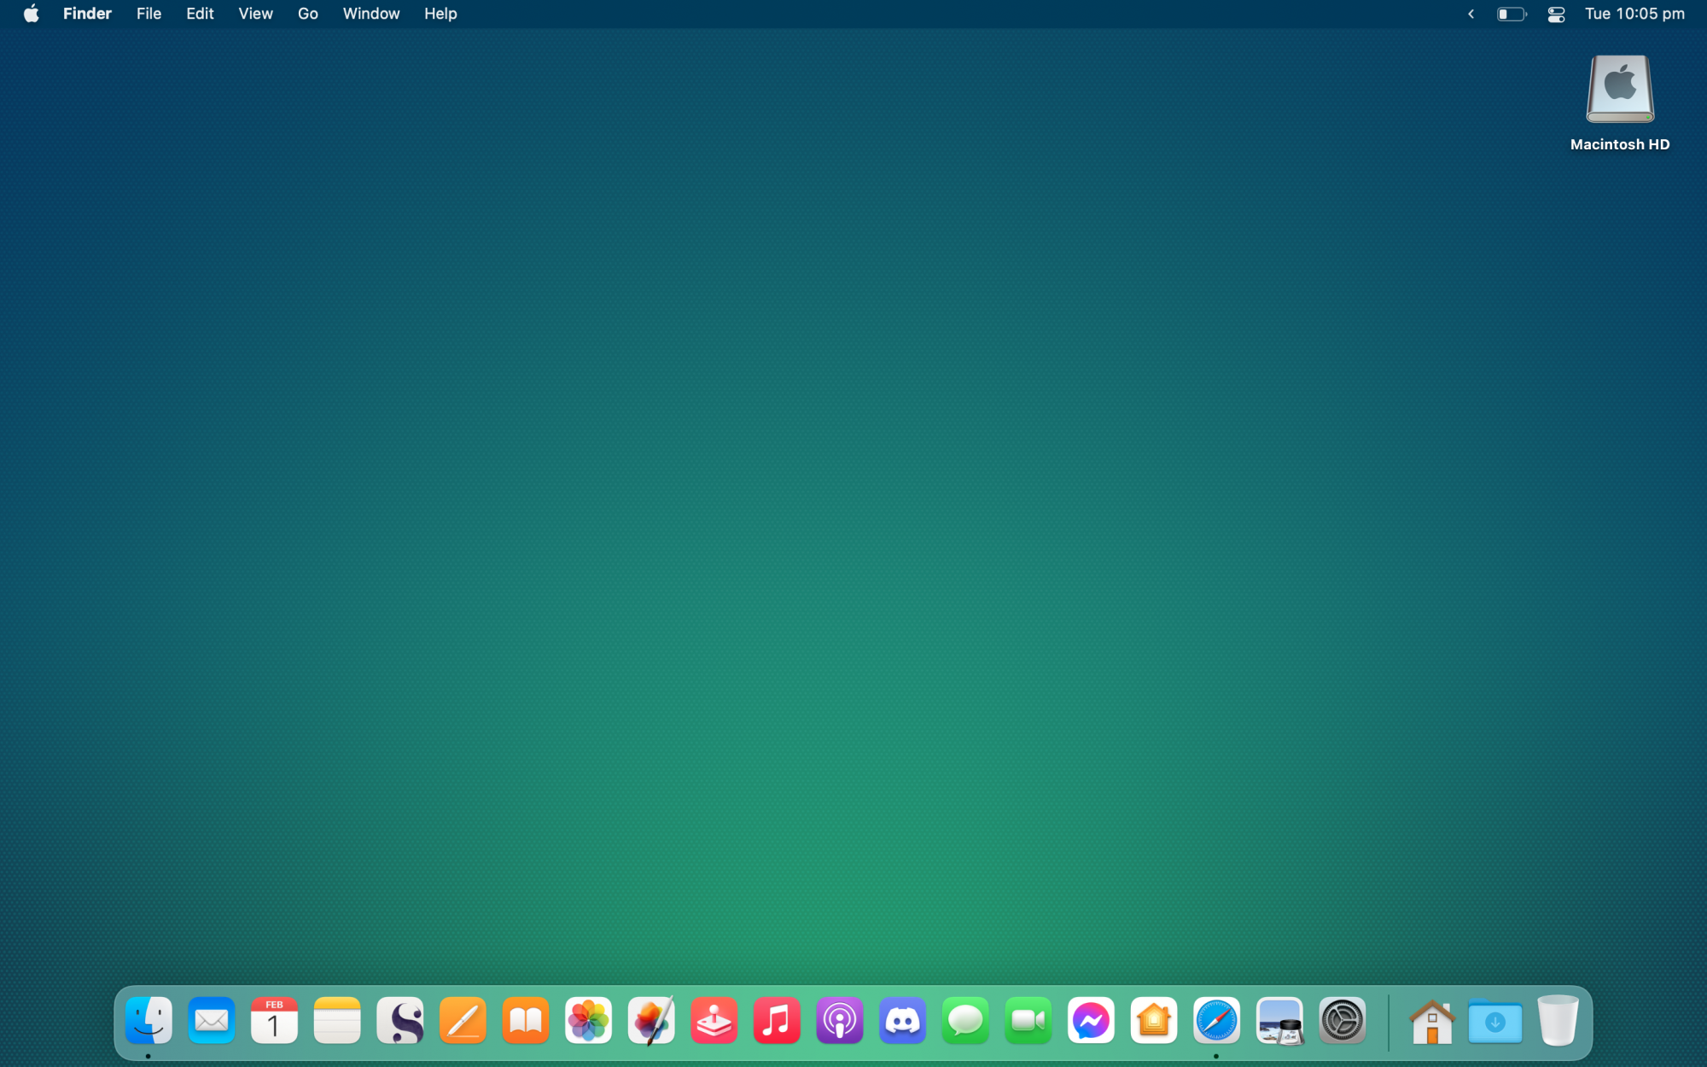Open the Calendar app icon
1707x1067 pixels.
[274, 1020]
